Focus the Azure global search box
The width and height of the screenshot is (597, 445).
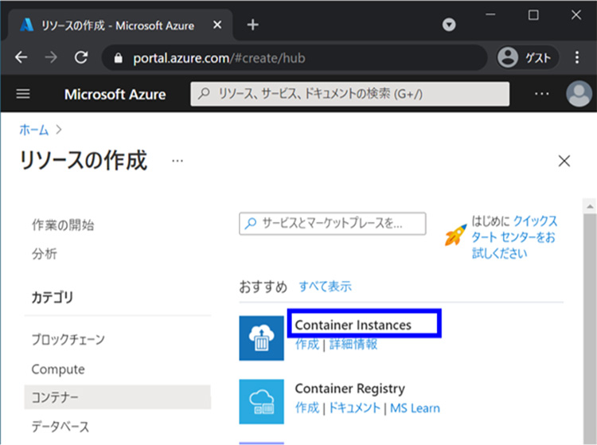click(350, 94)
